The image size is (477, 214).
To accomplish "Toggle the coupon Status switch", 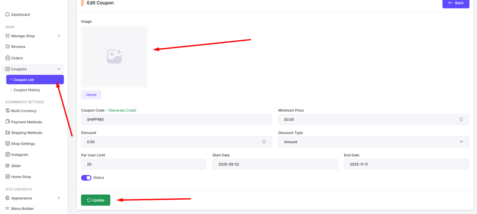I will click(x=86, y=178).
